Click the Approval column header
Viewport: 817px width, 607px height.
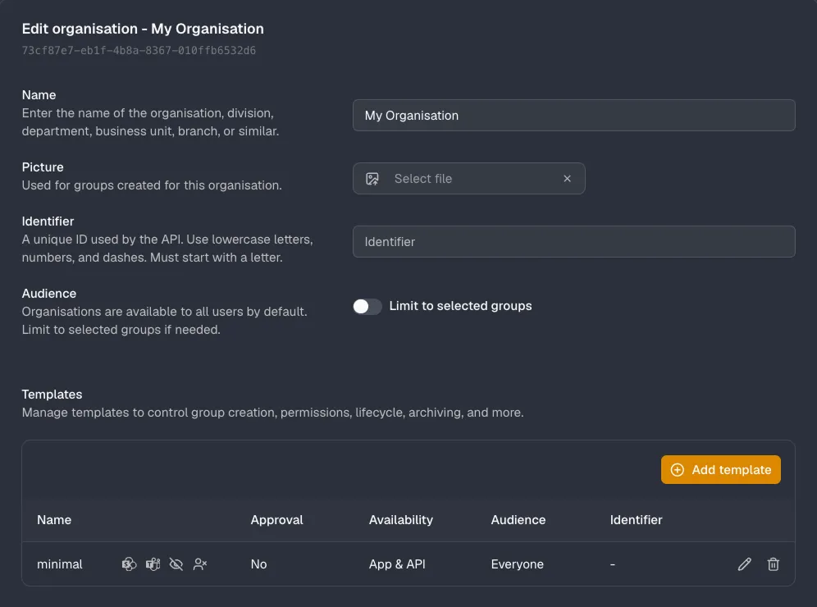(x=276, y=520)
